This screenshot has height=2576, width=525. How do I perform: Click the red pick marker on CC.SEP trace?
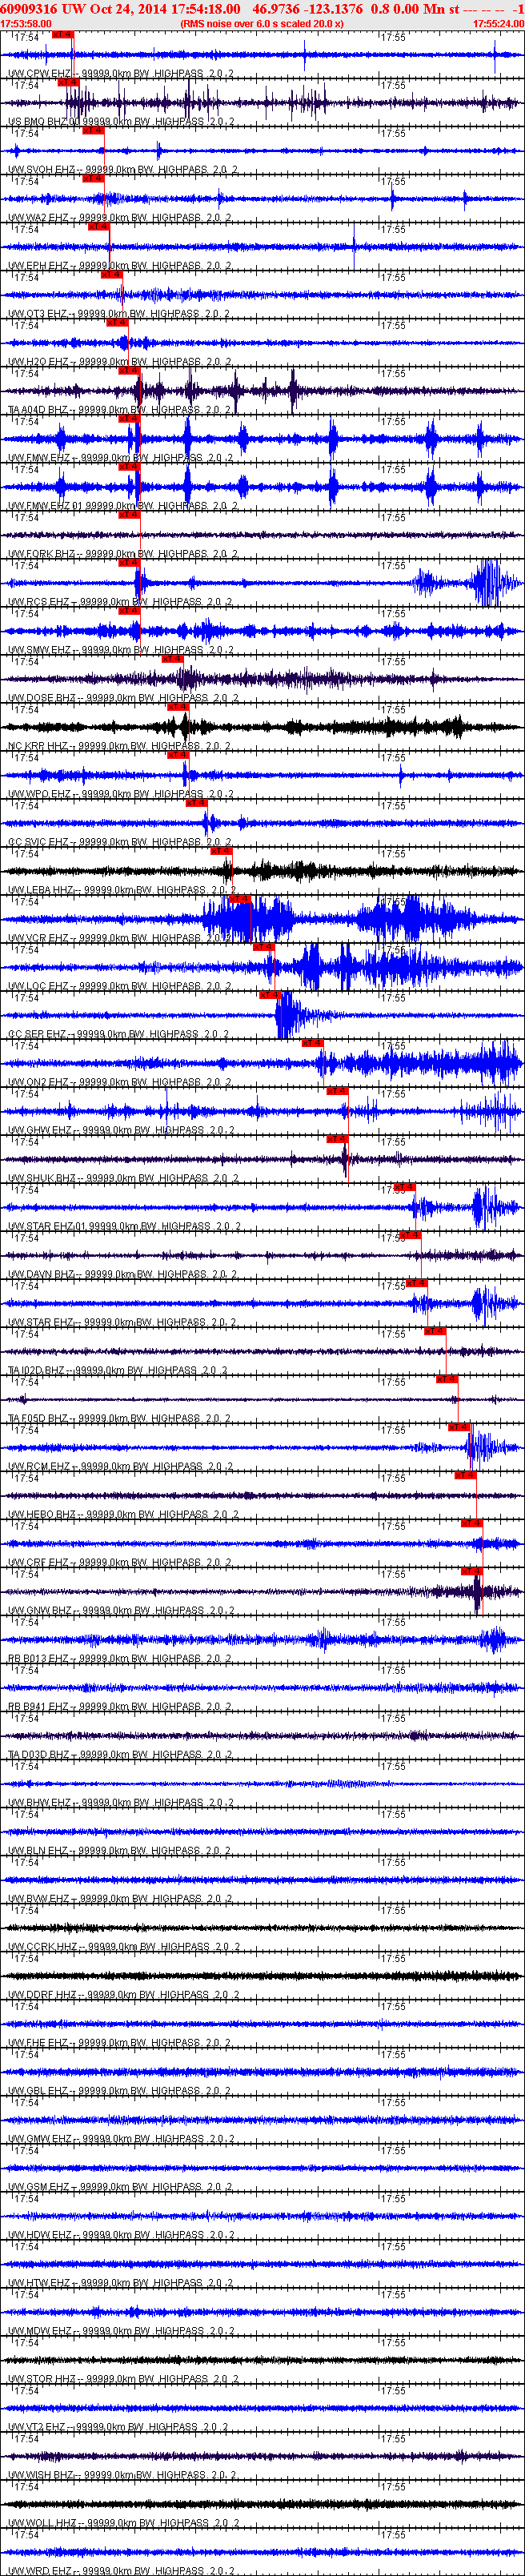coord(269,994)
